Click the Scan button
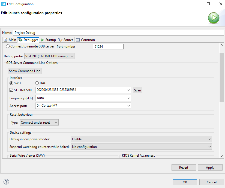Image resolution: width=225 pixels, height=188 pixels. [137, 90]
